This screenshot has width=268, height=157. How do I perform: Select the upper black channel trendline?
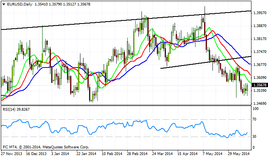126,20
